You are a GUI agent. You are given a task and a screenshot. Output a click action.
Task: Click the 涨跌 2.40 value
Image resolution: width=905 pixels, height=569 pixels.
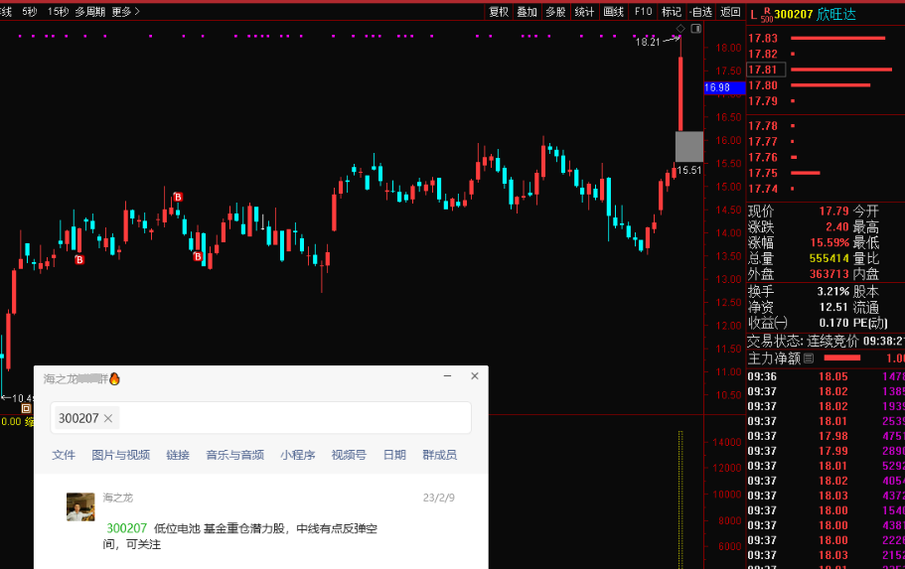[x=836, y=226]
